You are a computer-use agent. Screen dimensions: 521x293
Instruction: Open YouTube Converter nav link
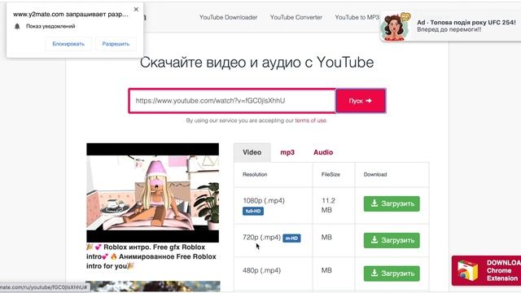[x=296, y=17]
